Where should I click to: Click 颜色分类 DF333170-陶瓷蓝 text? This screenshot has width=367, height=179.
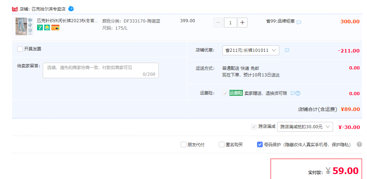[x=131, y=21]
